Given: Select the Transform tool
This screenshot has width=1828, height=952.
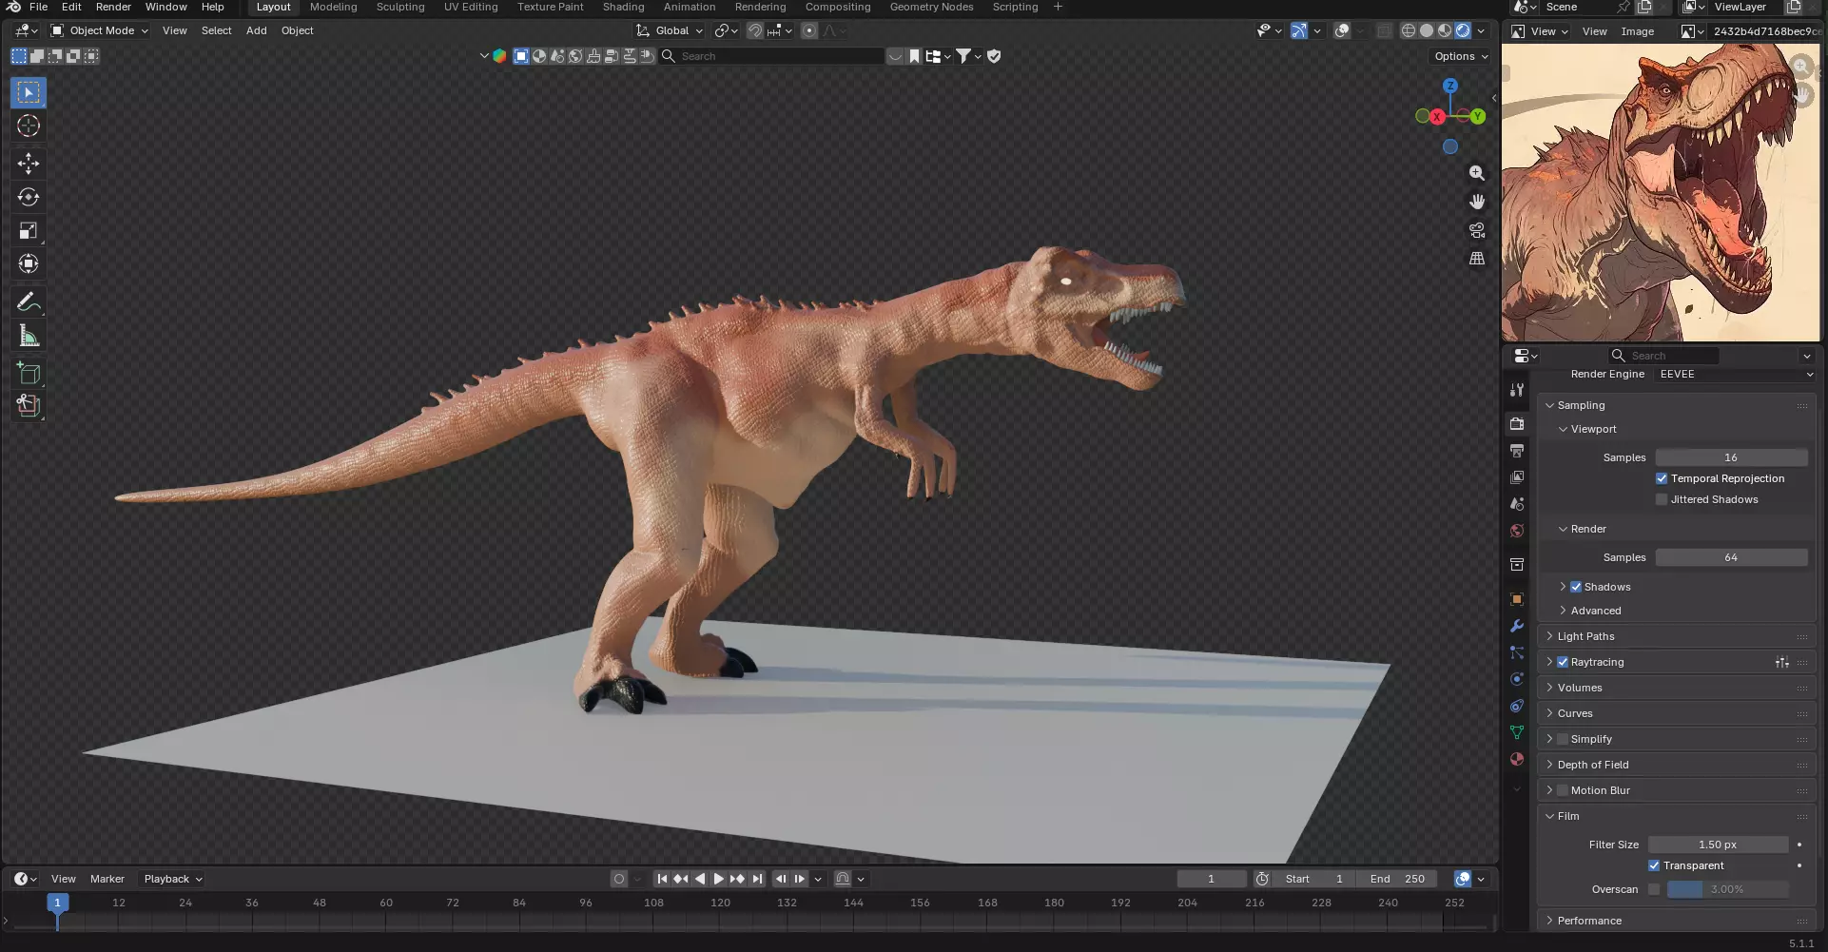Looking at the screenshot, I should (29, 263).
